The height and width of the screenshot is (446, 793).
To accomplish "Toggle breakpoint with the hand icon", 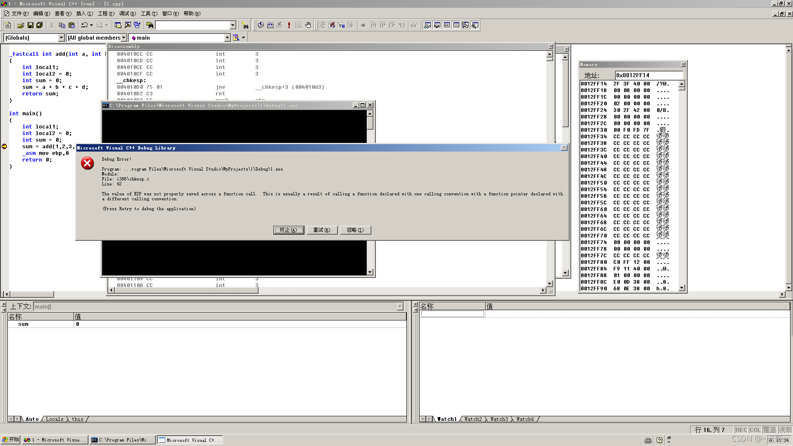I will click(x=308, y=26).
